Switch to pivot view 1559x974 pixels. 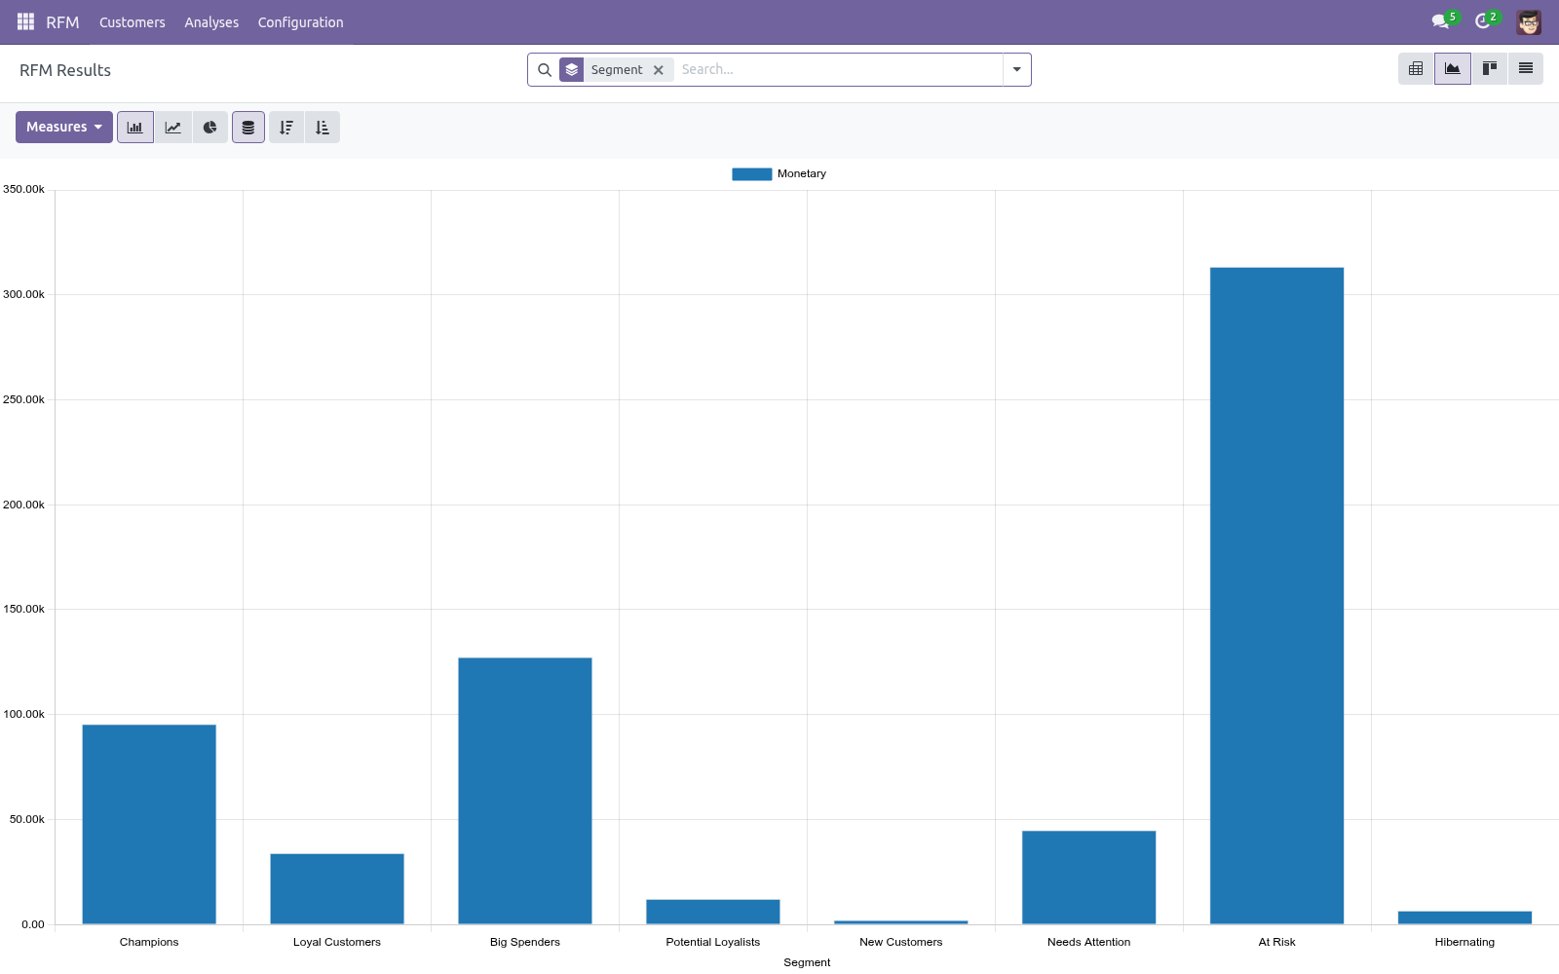(1416, 68)
